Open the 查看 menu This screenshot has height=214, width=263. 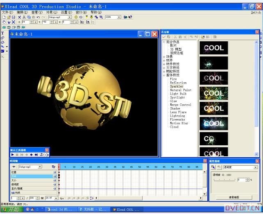[37, 12]
